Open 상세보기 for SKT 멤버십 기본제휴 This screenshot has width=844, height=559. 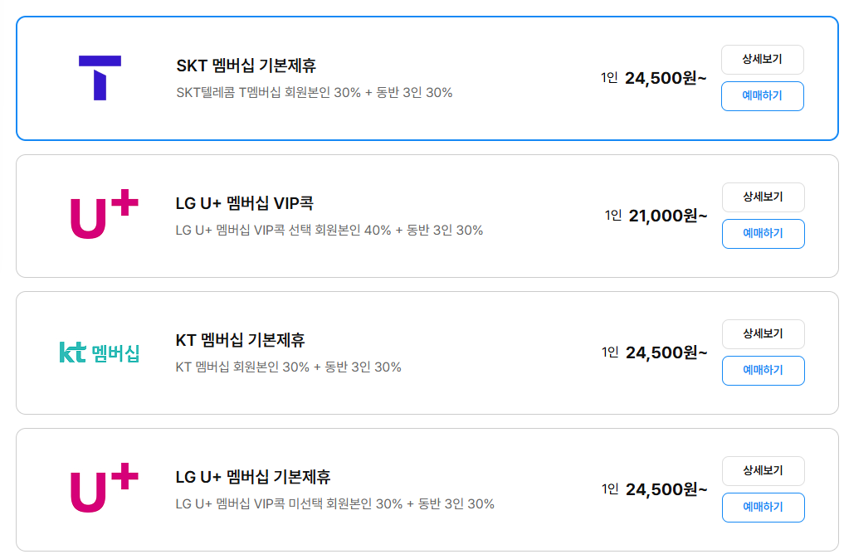coord(762,60)
